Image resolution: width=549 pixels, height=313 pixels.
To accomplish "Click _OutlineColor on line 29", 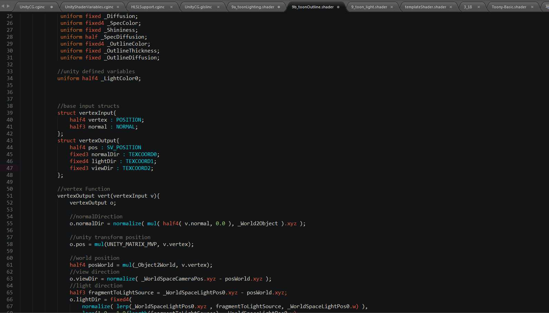I will pos(127,44).
